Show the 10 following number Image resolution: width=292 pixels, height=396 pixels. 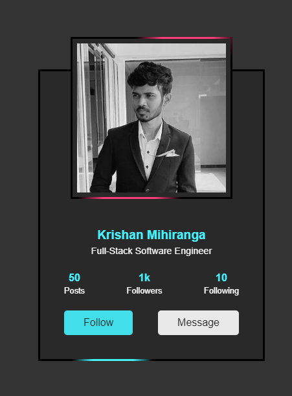[x=221, y=277]
